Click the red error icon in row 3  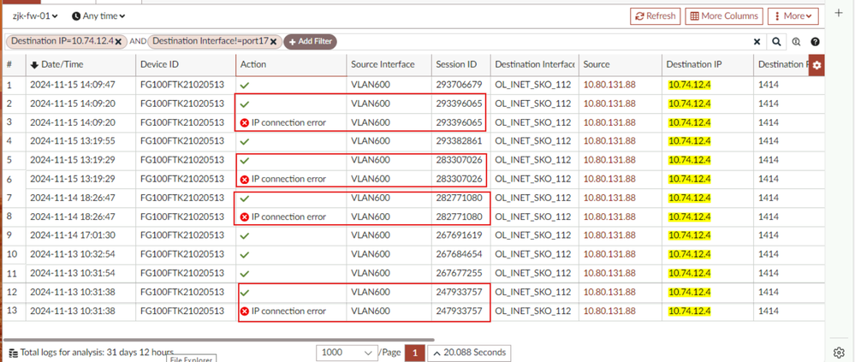(x=245, y=122)
